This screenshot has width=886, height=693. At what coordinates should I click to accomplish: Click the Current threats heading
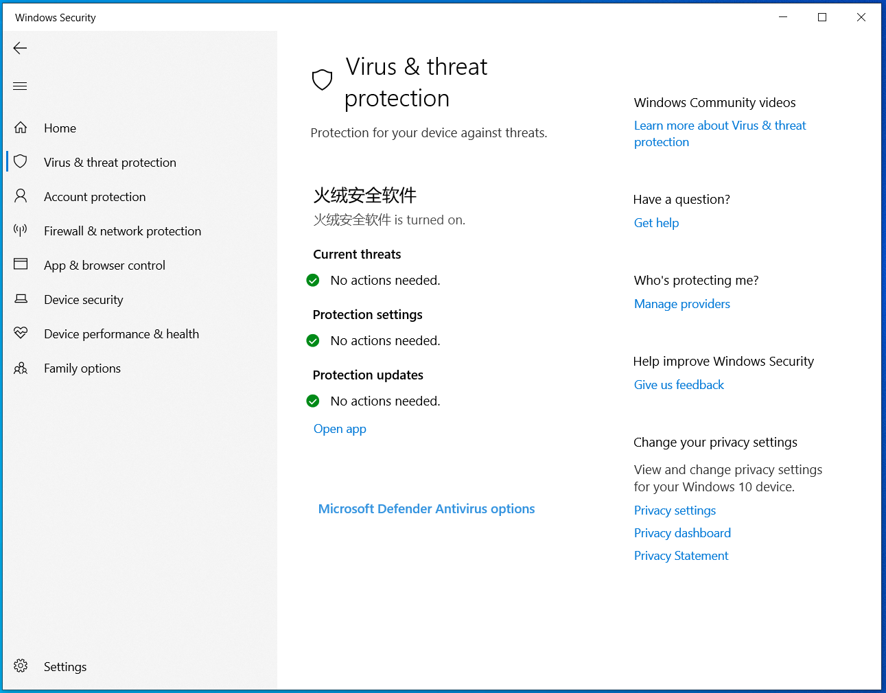(x=357, y=254)
